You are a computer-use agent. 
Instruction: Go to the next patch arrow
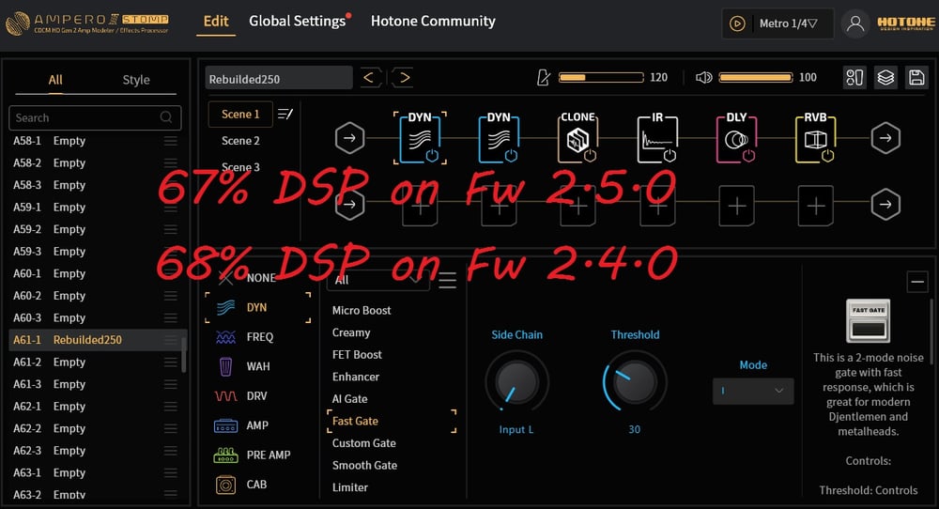click(404, 77)
